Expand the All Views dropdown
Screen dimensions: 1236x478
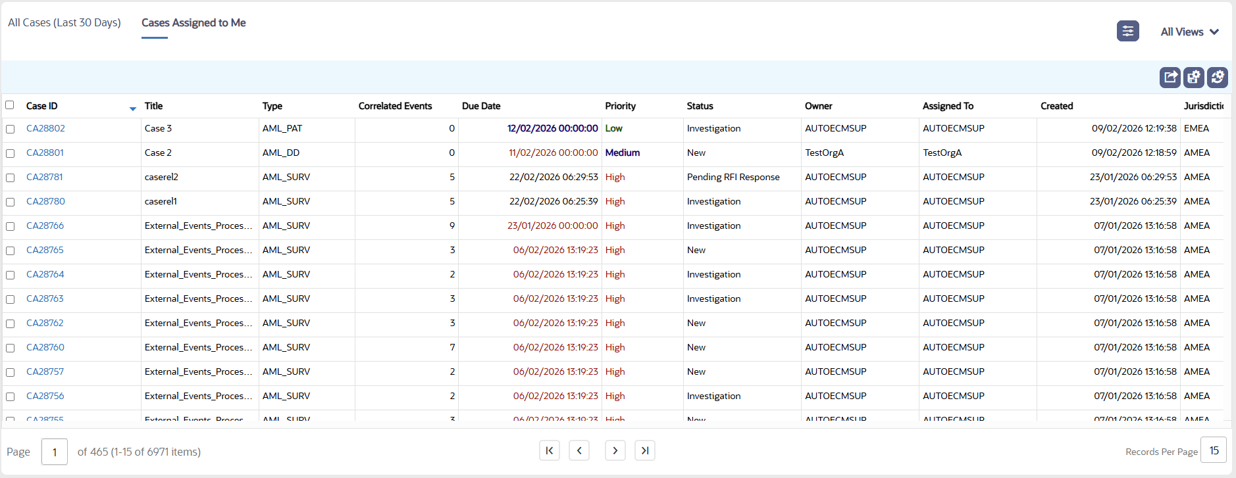click(1190, 32)
